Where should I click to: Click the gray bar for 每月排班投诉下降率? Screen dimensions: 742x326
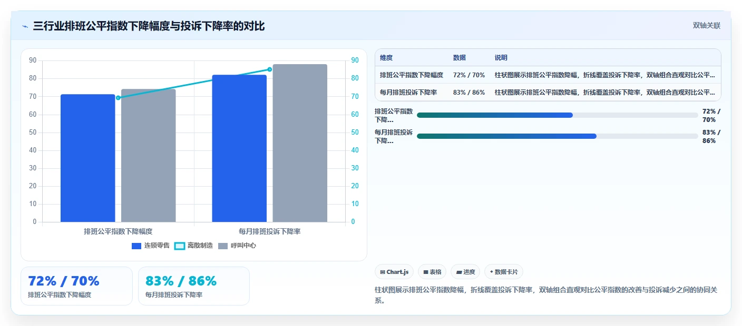coord(300,143)
